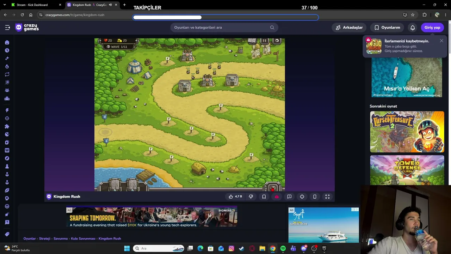
Task: Like the Kingdom Rush game
Action: [235, 196]
